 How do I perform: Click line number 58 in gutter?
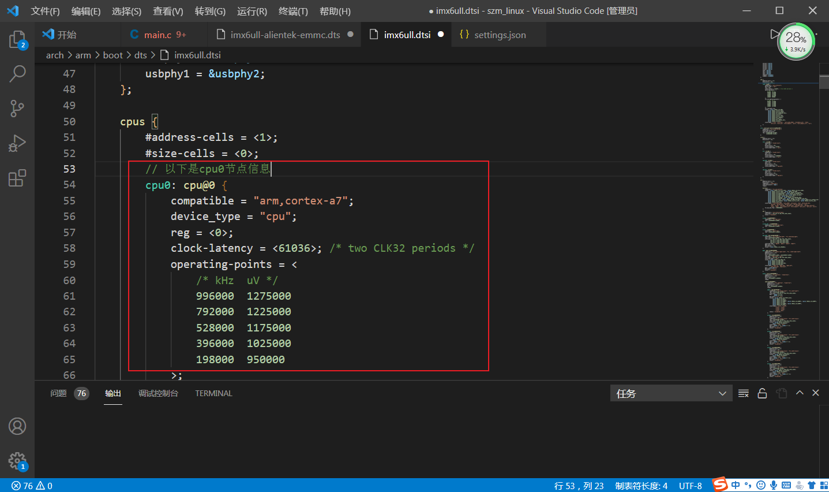(x=69, y=248)
